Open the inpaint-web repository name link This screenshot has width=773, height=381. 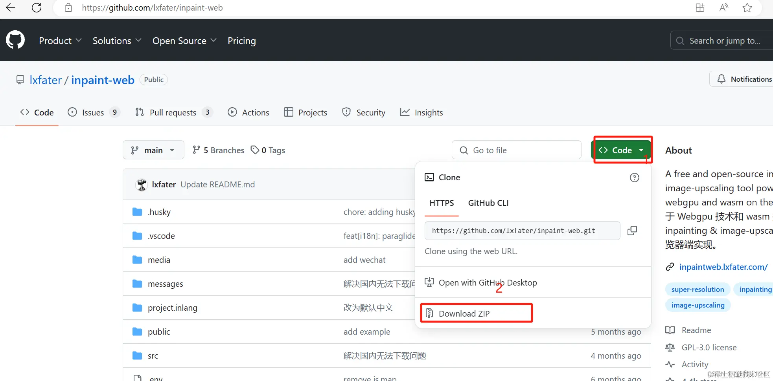click(103, 80)
